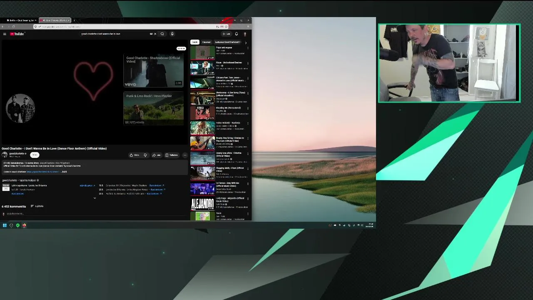
Task: Click the Lisää kommentti comment field
Action: [96, 214]
